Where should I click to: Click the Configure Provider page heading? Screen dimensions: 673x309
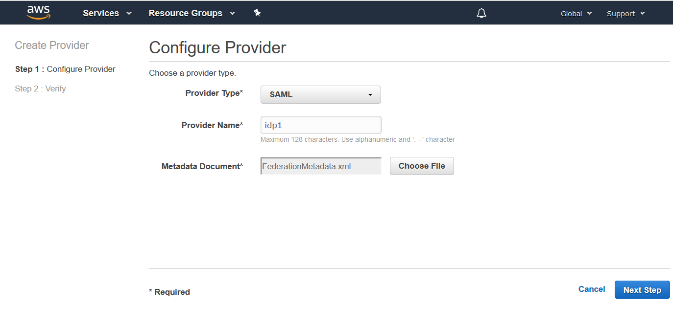point(217,48)
